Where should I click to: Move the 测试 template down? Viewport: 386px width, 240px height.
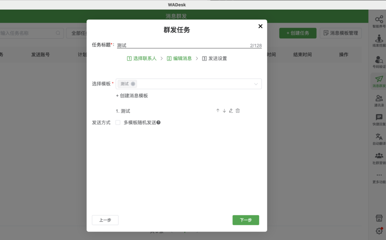coord(224,111)
